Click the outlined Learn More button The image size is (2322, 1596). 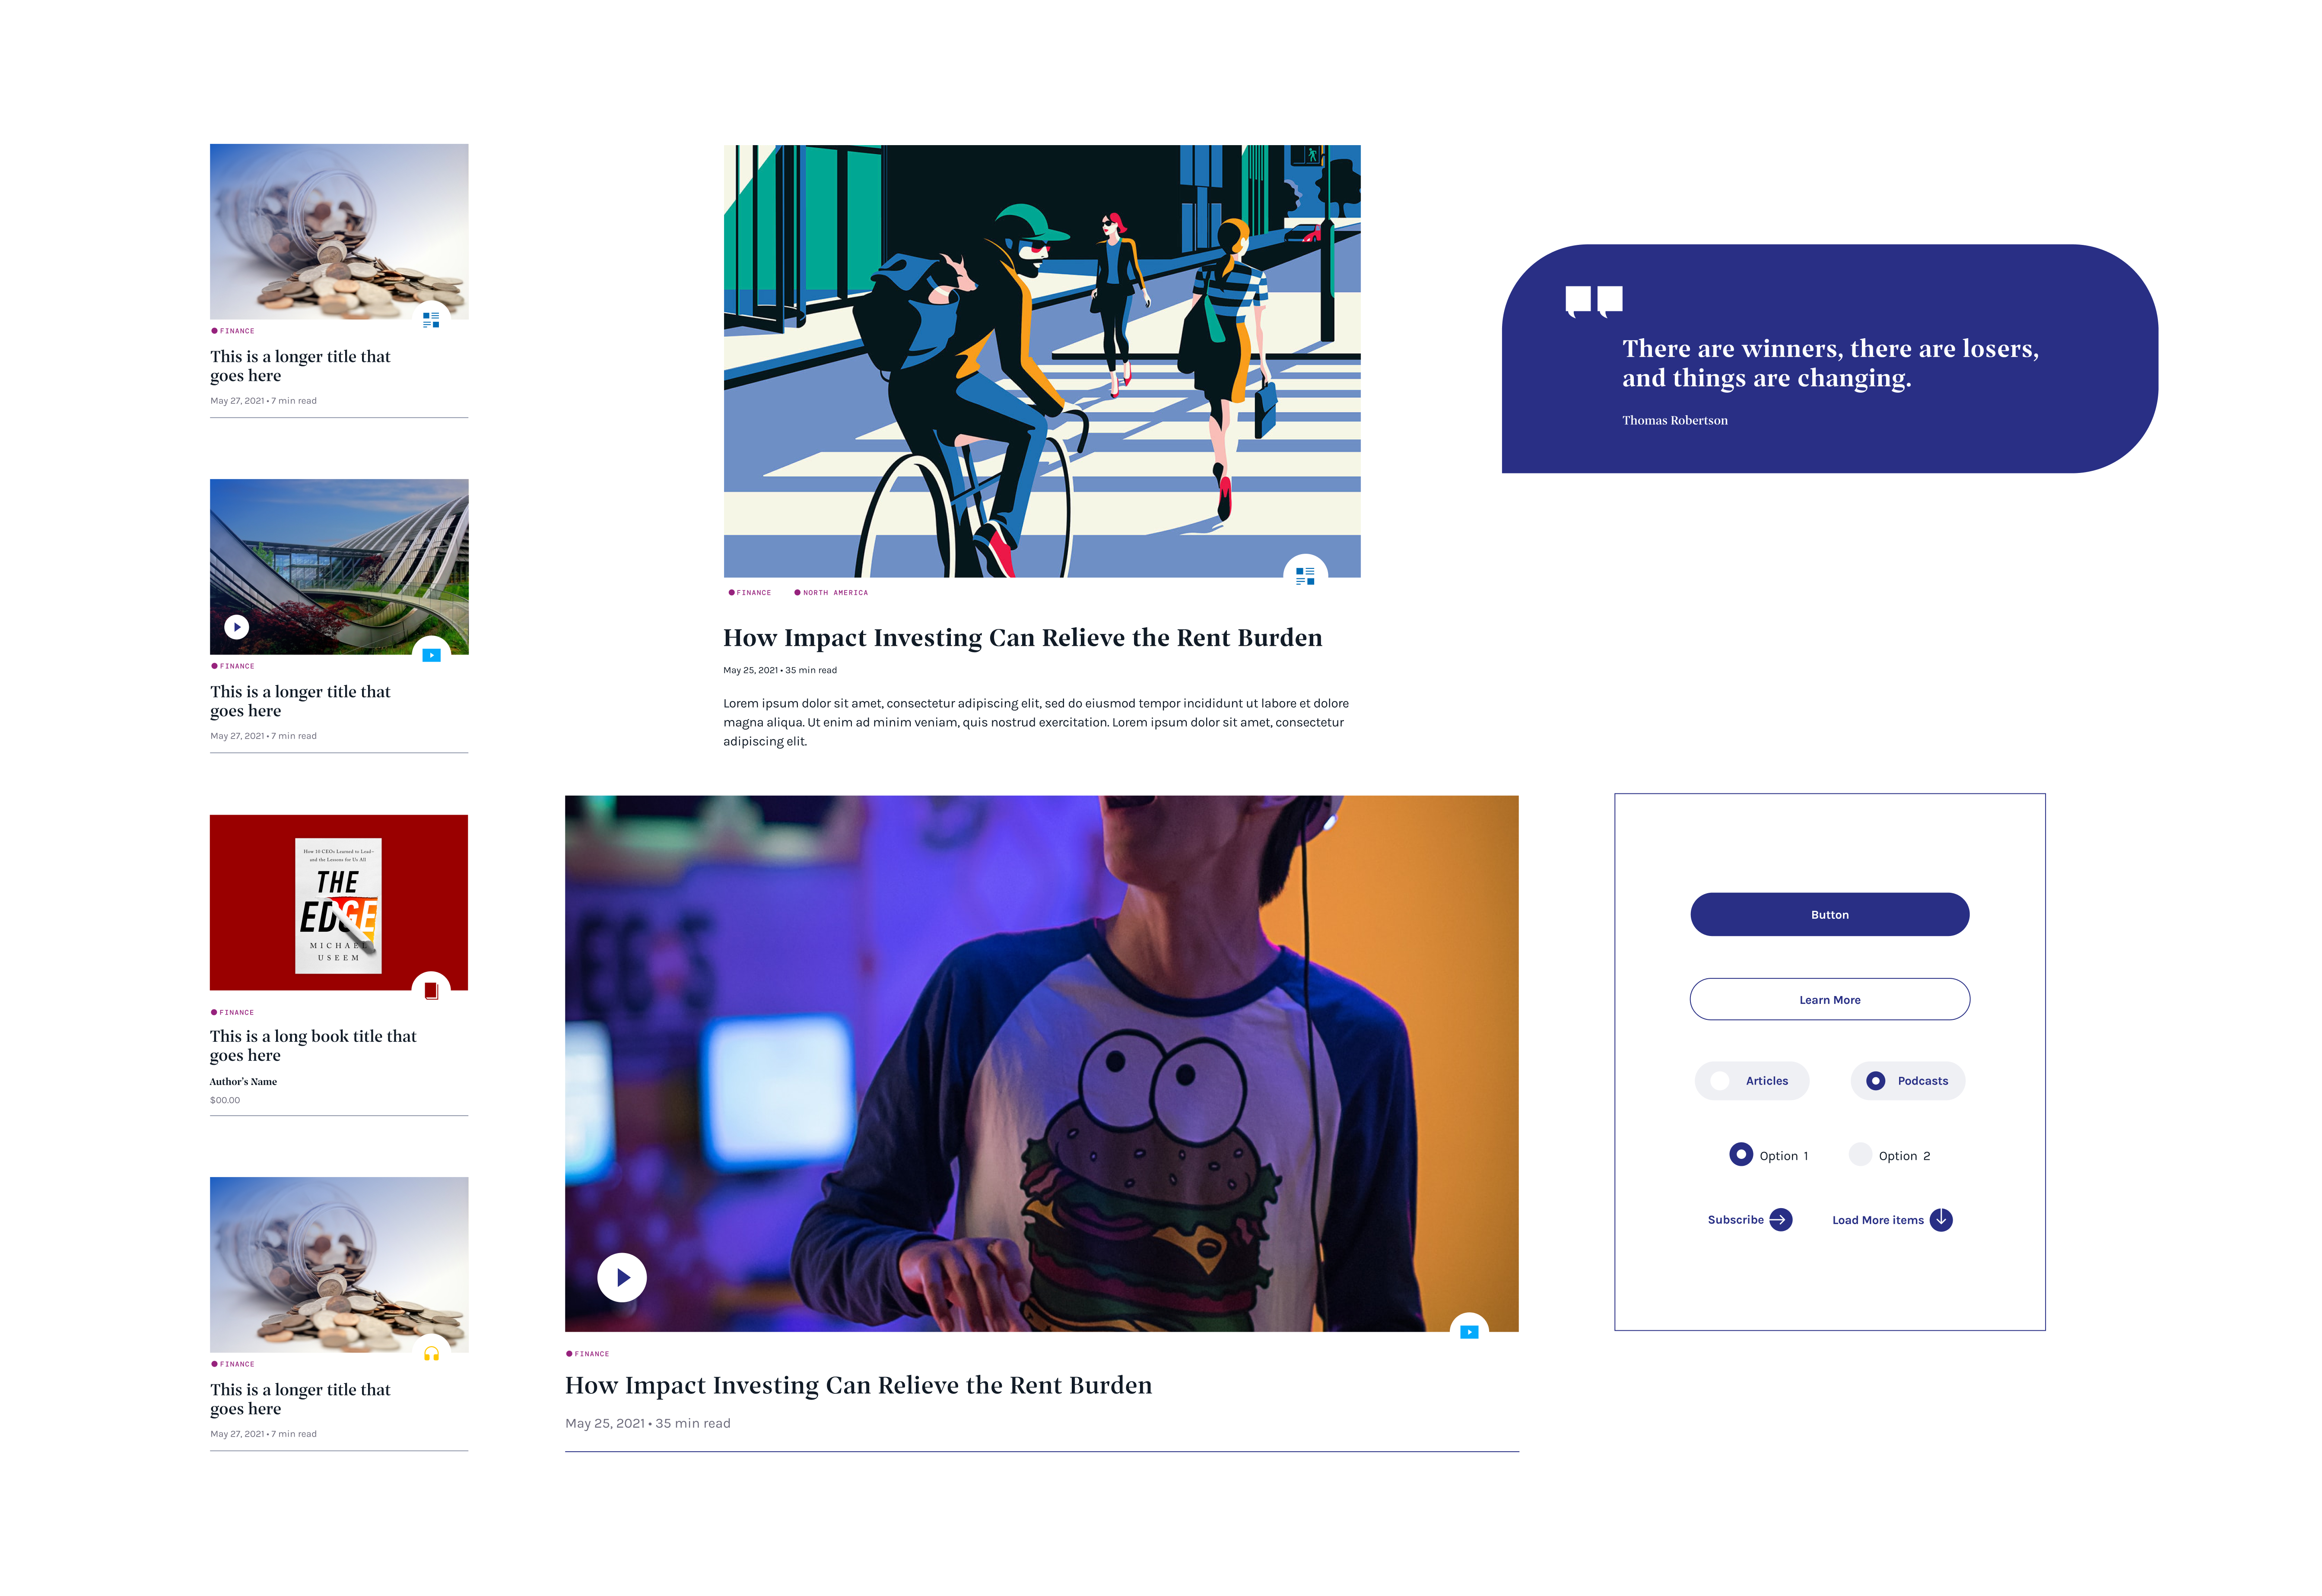(x=1829, y=1000)
